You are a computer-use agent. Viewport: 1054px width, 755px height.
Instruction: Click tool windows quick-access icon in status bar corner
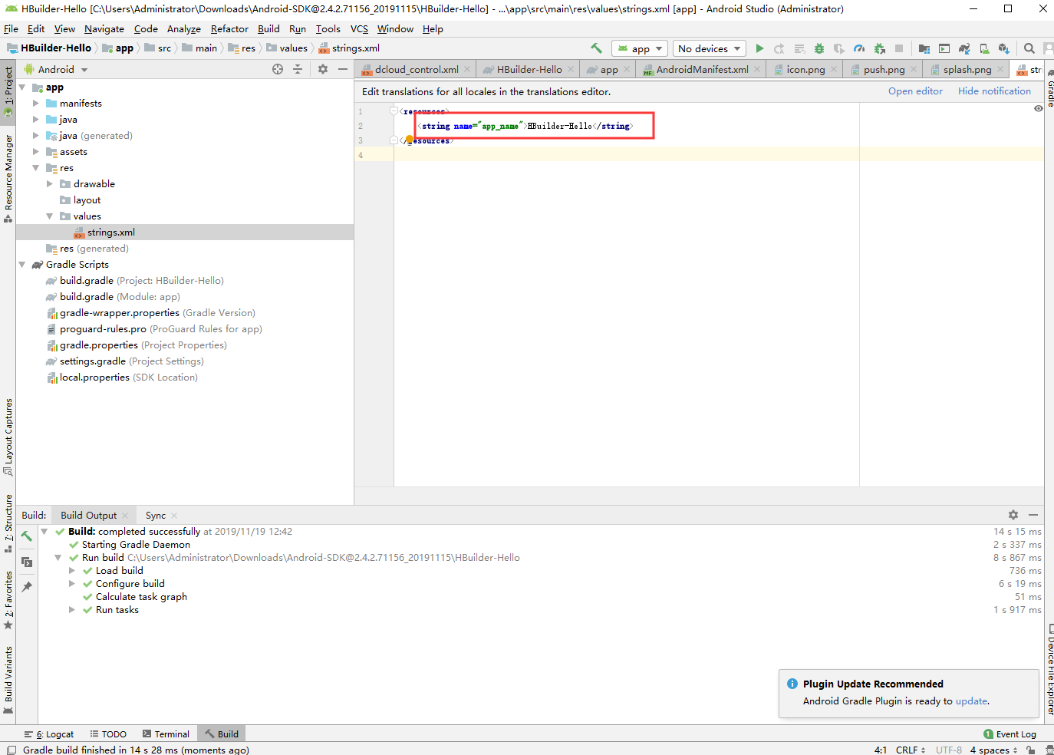pos(11,750)
